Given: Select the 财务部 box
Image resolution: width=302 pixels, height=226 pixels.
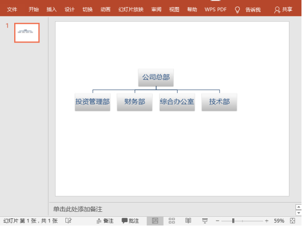Looking at the screenshot, I should point(135,102).
